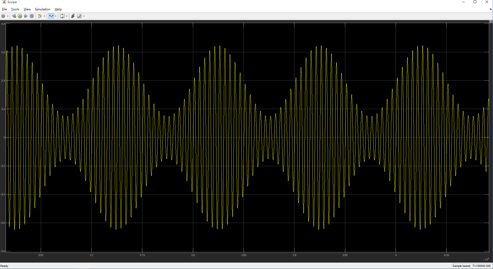This screenshot has width=493, height=269.
Task: Click the toolbar overflow arrow at top right
Action: click(x=490, y=9)
